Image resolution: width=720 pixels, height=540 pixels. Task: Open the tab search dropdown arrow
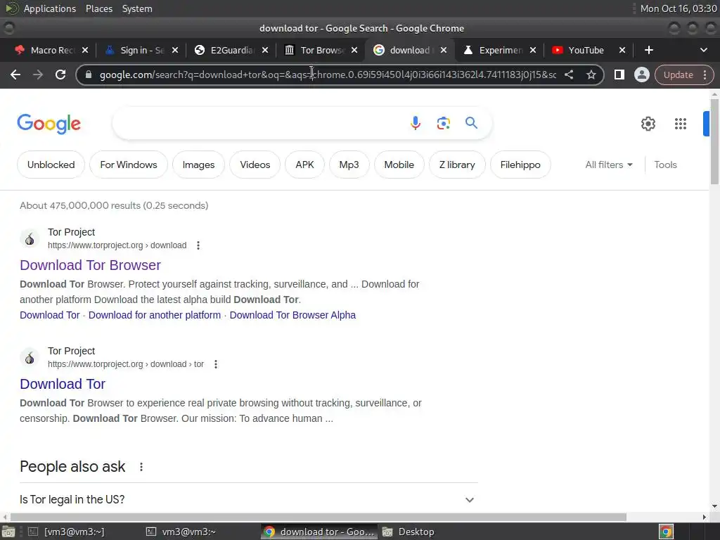click(704, 50)
